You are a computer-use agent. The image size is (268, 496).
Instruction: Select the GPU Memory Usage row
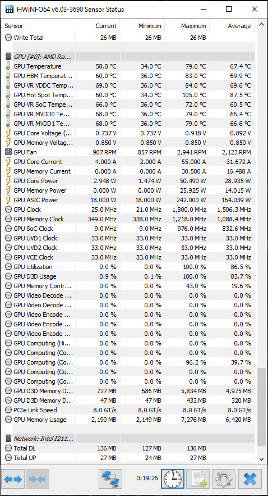click(130, 420)
